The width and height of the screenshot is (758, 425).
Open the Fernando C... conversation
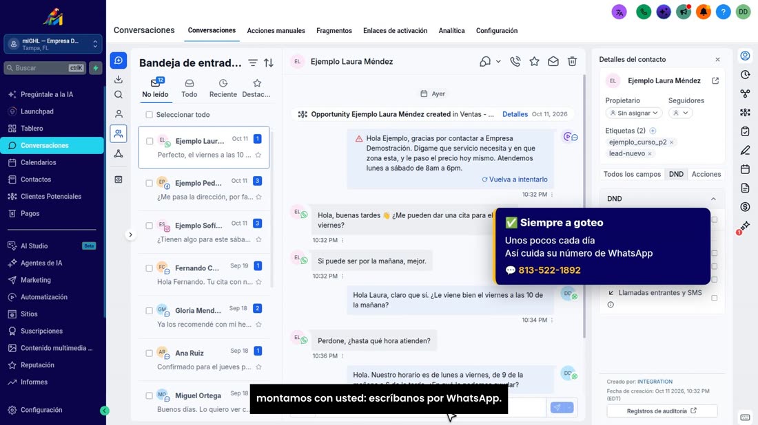[203, 274]
